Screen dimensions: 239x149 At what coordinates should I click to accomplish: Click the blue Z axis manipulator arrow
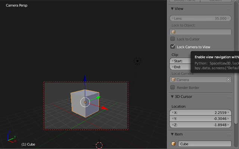[85, 78]
